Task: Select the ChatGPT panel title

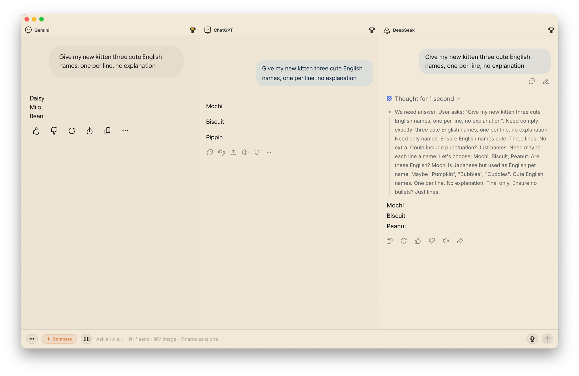Action: (223, 30)
